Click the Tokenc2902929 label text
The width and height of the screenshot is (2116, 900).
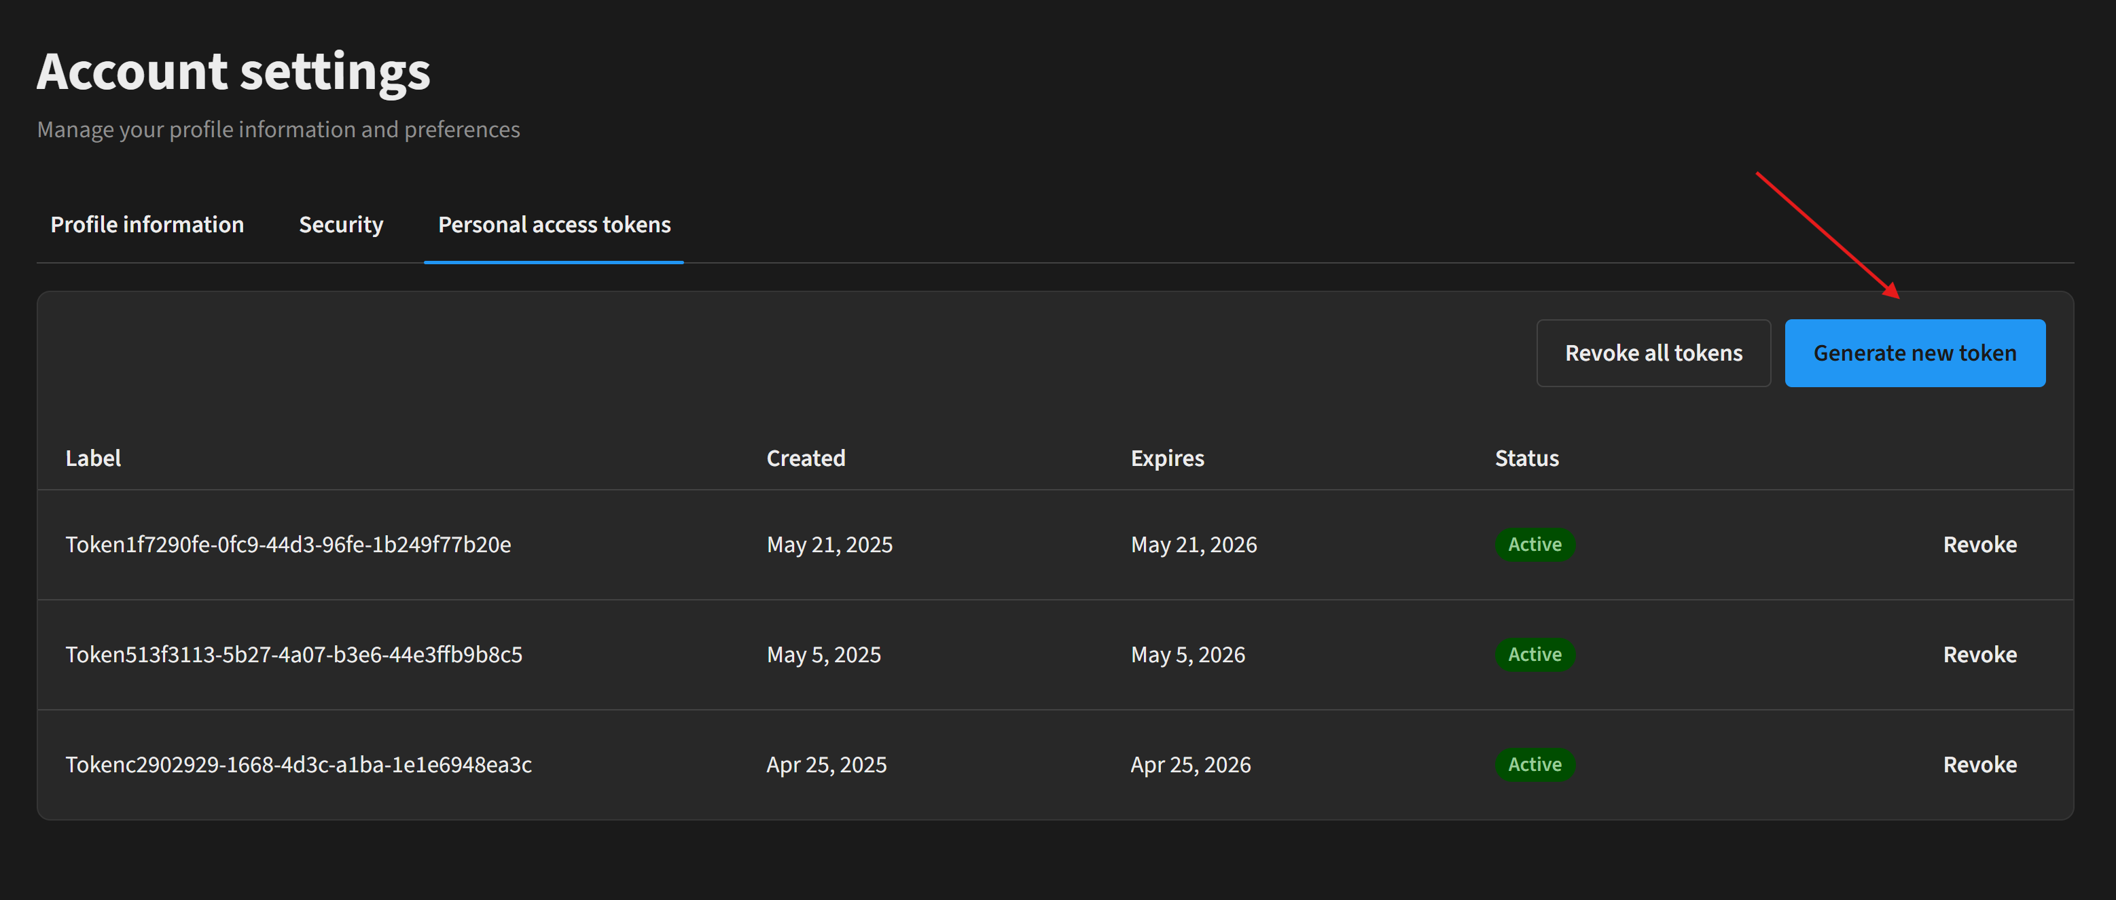pyautogui.click(x=299, y=765)
